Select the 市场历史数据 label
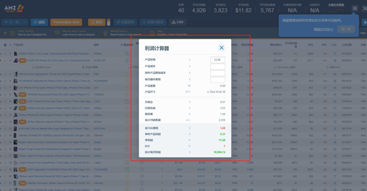This screenshot has width=367, height=191. tap(336, 5)
